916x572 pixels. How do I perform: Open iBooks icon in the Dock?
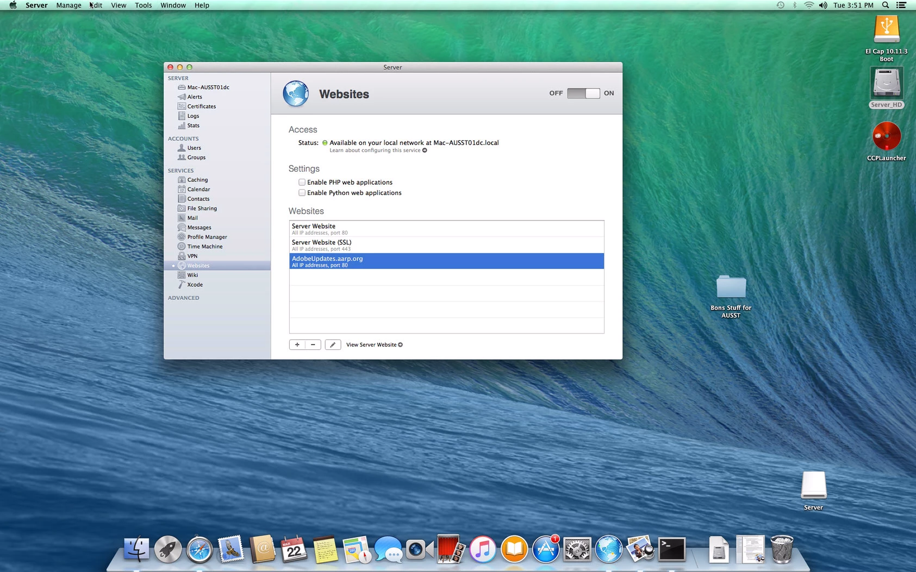(x=514, y=549)
